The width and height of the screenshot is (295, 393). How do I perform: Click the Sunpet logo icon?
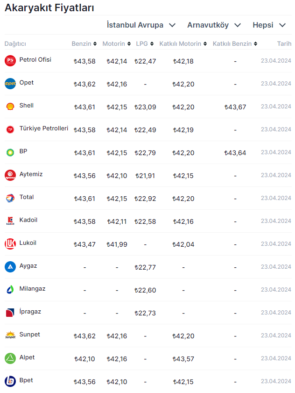10,336
